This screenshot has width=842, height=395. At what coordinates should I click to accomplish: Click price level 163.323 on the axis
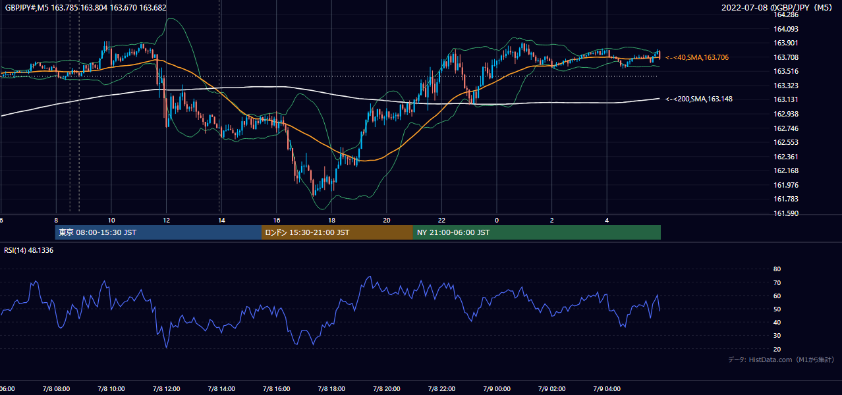click(x=785, y=86)
